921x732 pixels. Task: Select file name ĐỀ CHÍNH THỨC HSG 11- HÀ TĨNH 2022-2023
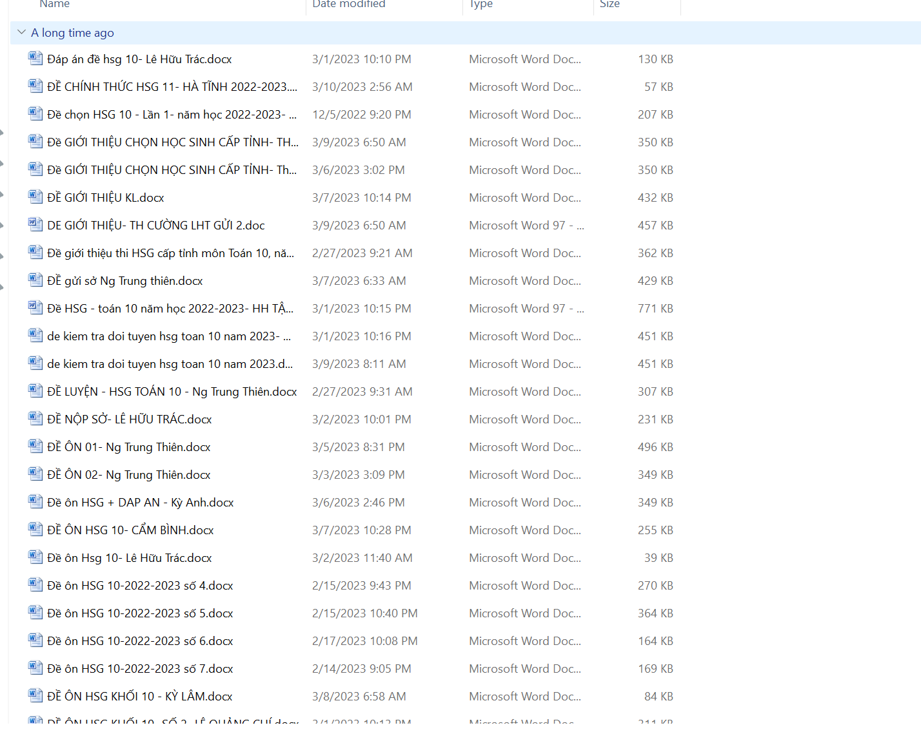pyautogui.click(x=172, y=87)
